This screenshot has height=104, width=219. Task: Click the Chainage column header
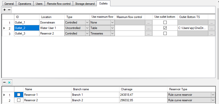tap(143, 89)
